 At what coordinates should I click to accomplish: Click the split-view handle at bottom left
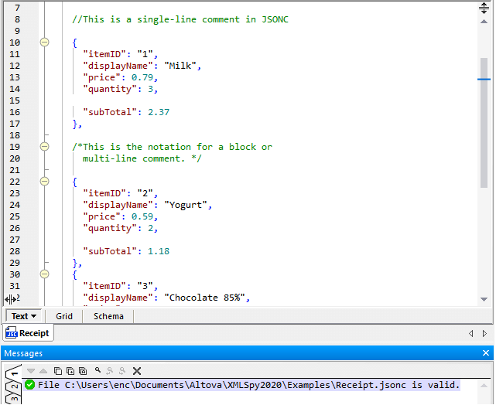(12, 298)
